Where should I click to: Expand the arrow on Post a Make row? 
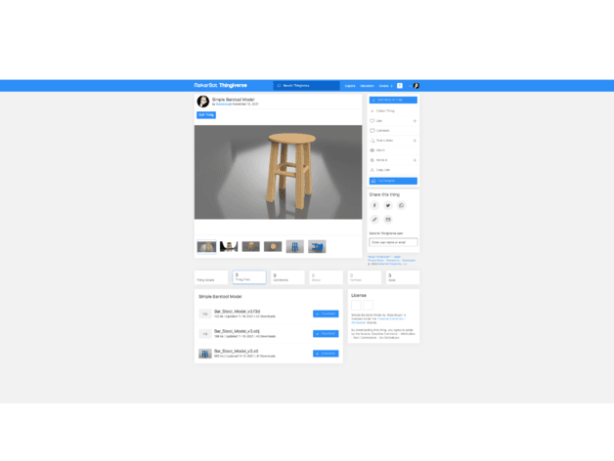click(415, 141)
